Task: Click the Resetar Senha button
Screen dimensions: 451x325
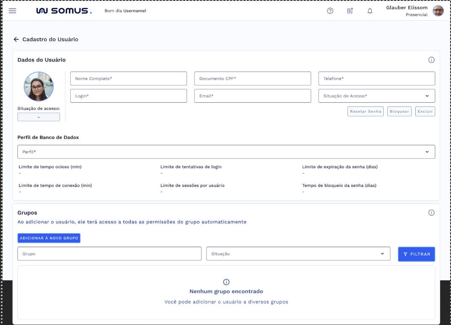Action: coord(365,112)
